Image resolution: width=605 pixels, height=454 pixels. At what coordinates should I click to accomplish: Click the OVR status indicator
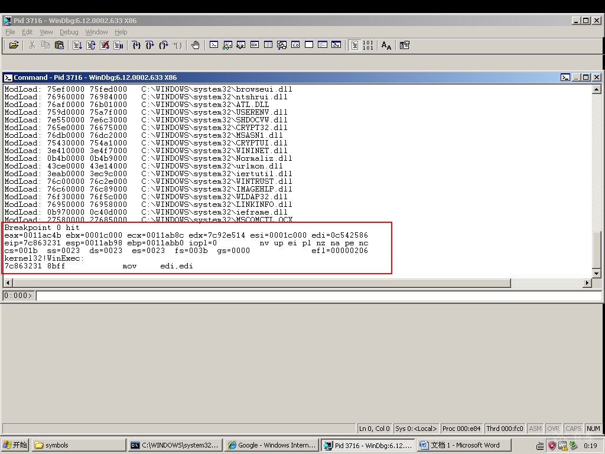[x=553, y=429]
